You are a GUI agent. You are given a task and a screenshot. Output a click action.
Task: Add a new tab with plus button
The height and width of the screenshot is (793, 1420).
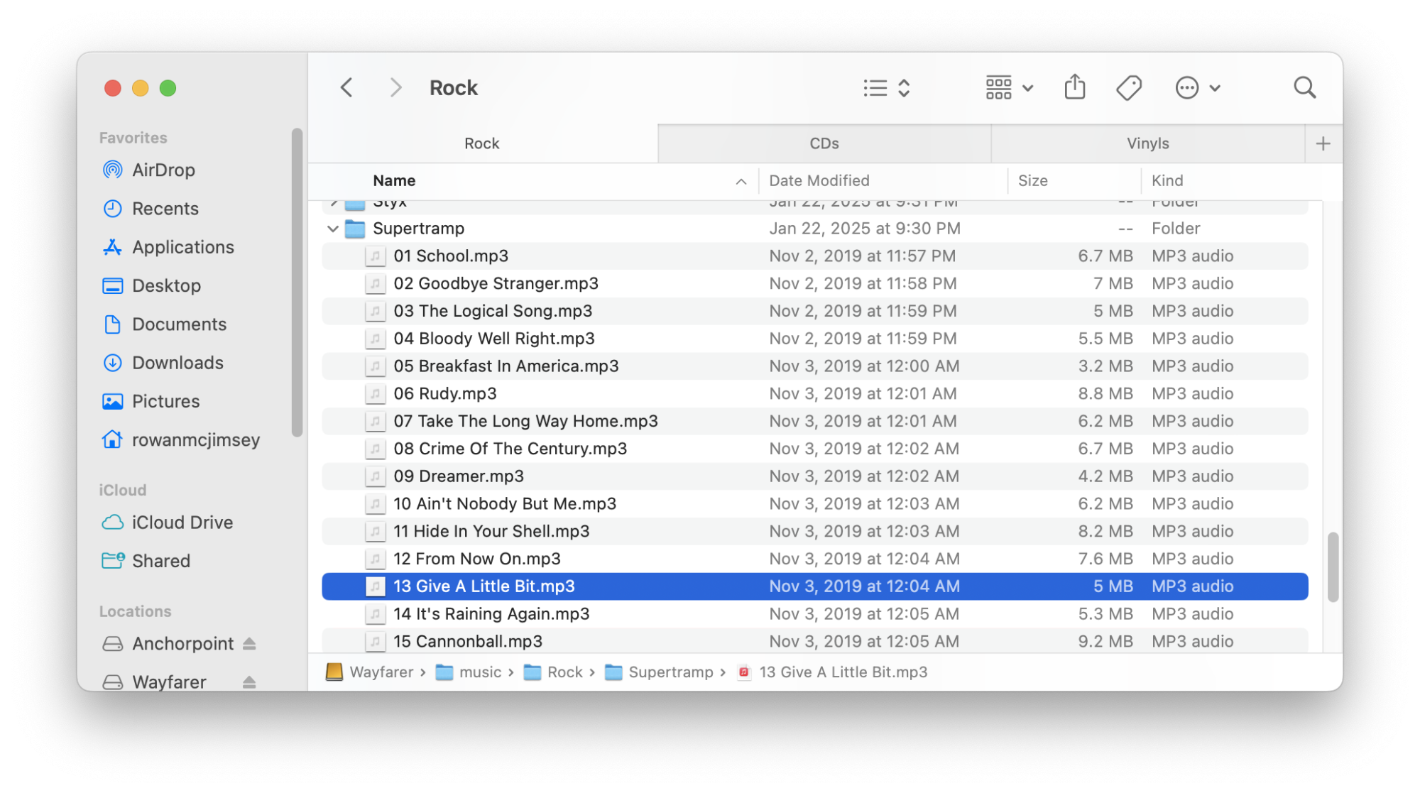click(1323, 144)
